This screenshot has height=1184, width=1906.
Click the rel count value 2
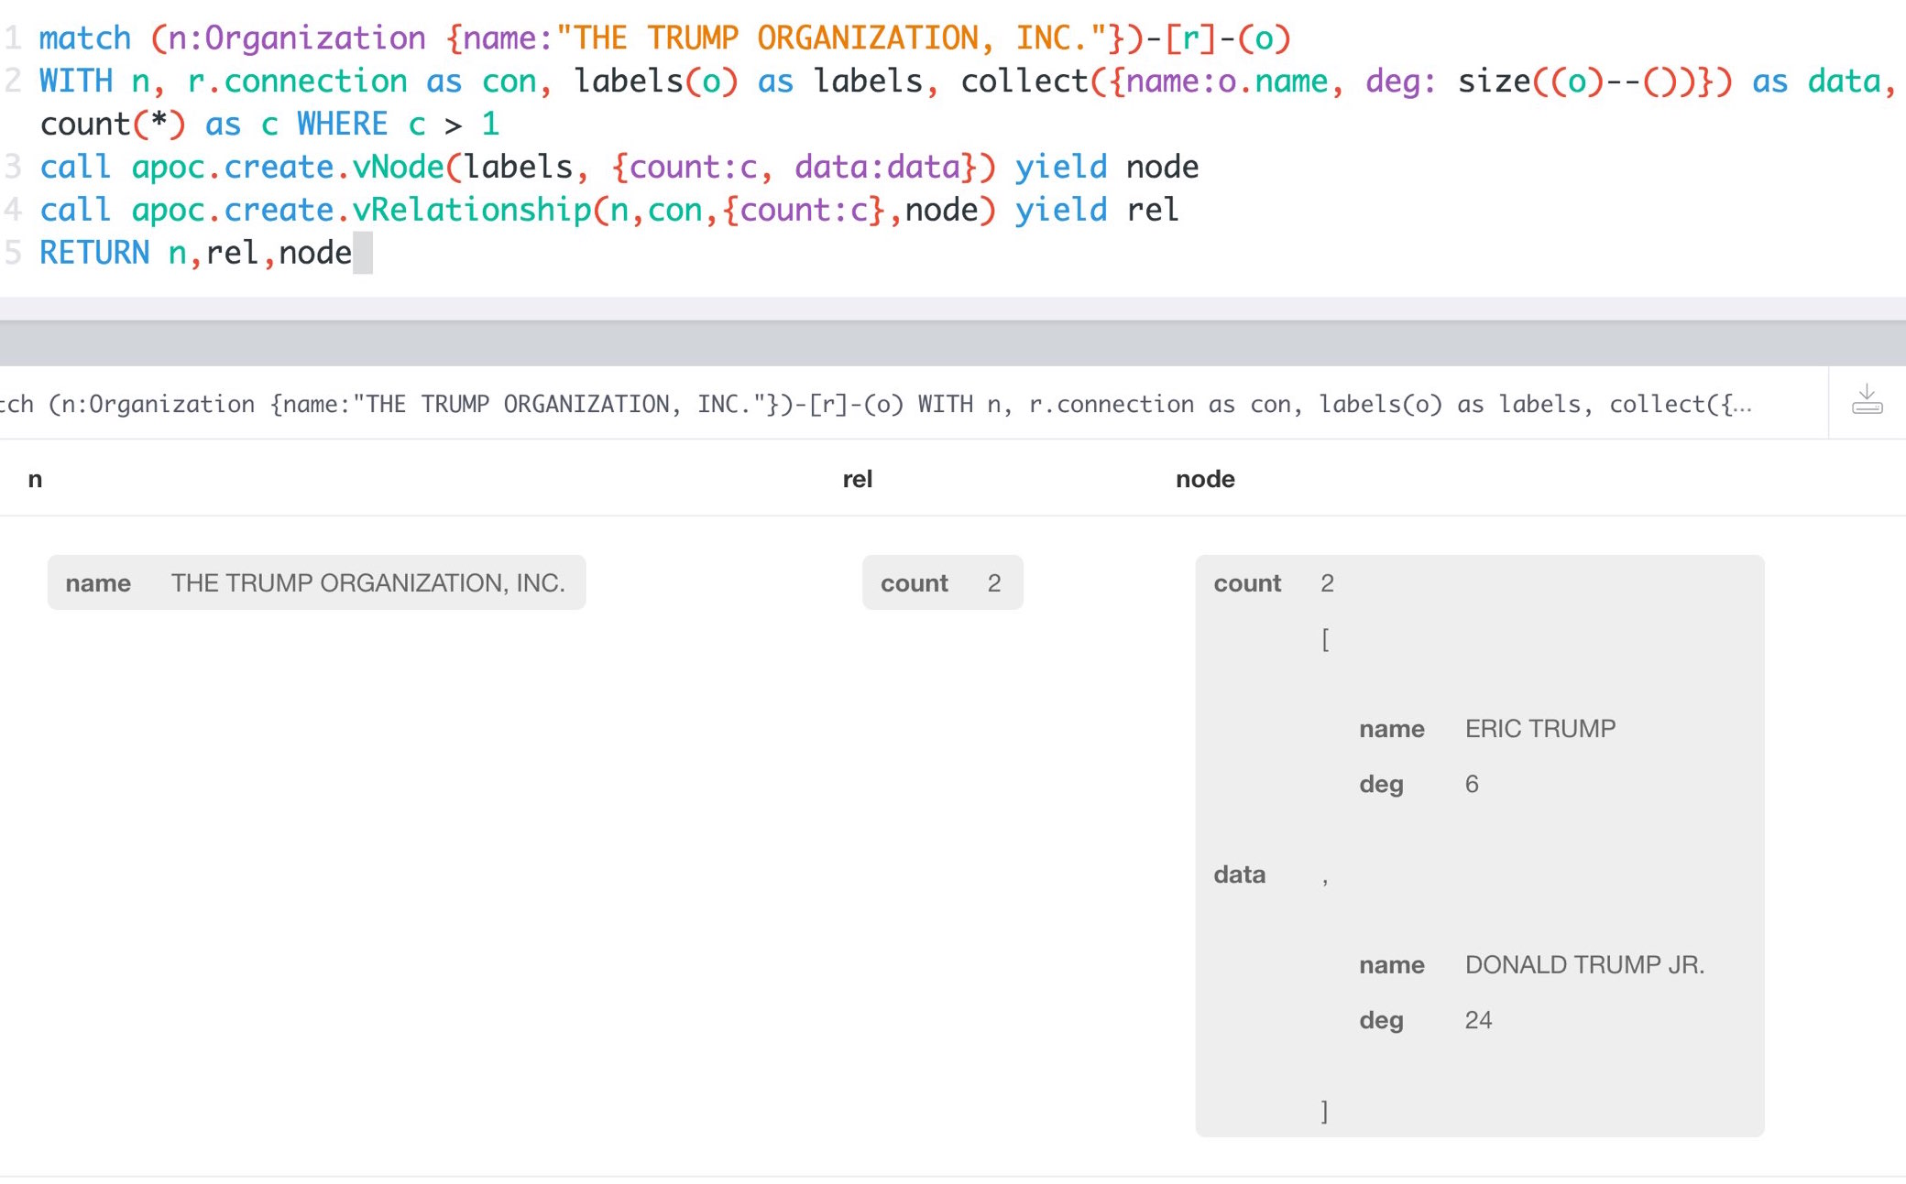[994, 582]
